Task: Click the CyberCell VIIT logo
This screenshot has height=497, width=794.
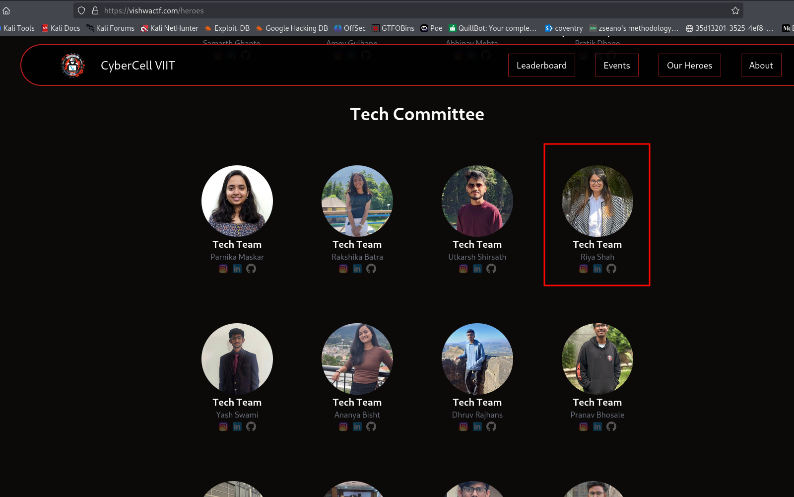Action: point(73,66)
